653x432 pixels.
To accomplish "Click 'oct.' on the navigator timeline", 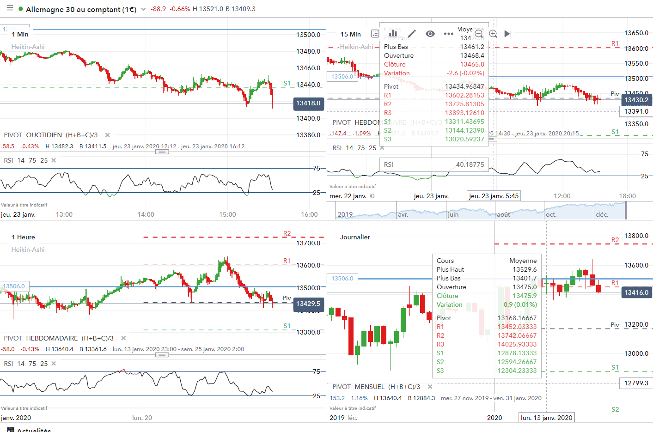I will (x=551, y=215).
